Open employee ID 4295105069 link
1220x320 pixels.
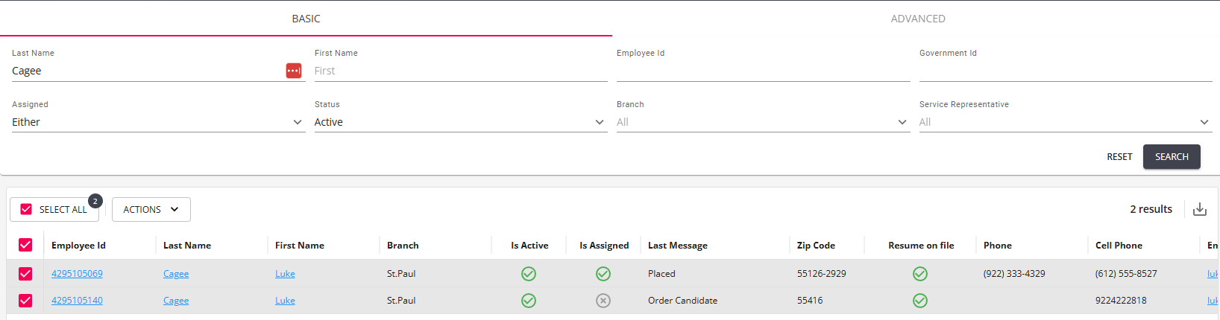pos(77,274)
